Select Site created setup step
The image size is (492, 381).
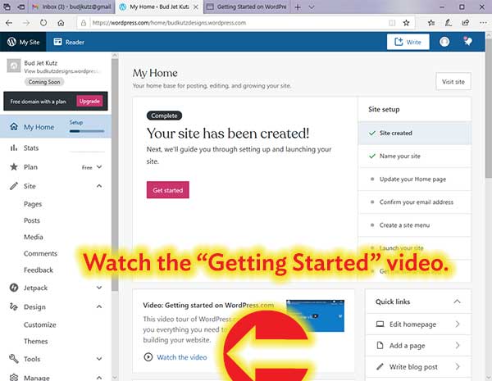point(415,133)
